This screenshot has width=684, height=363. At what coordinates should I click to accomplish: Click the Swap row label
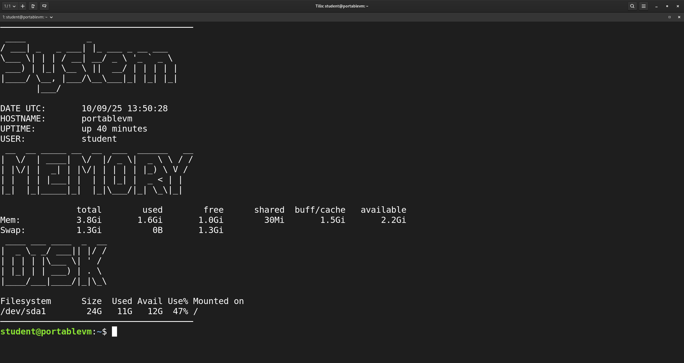pos(13,230)
